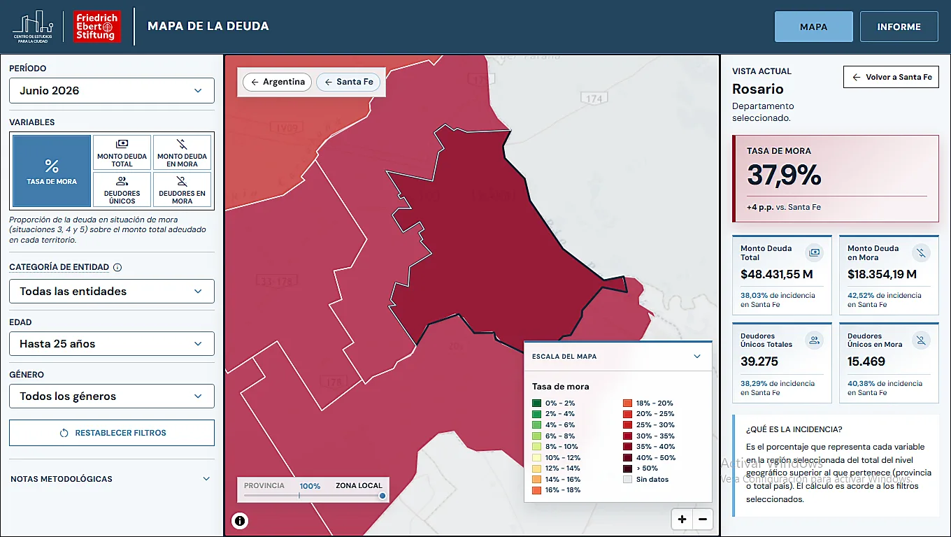Click the Monto Deuda Total card icon
This screenshot has height=537, width=951.
pos(814,252)
